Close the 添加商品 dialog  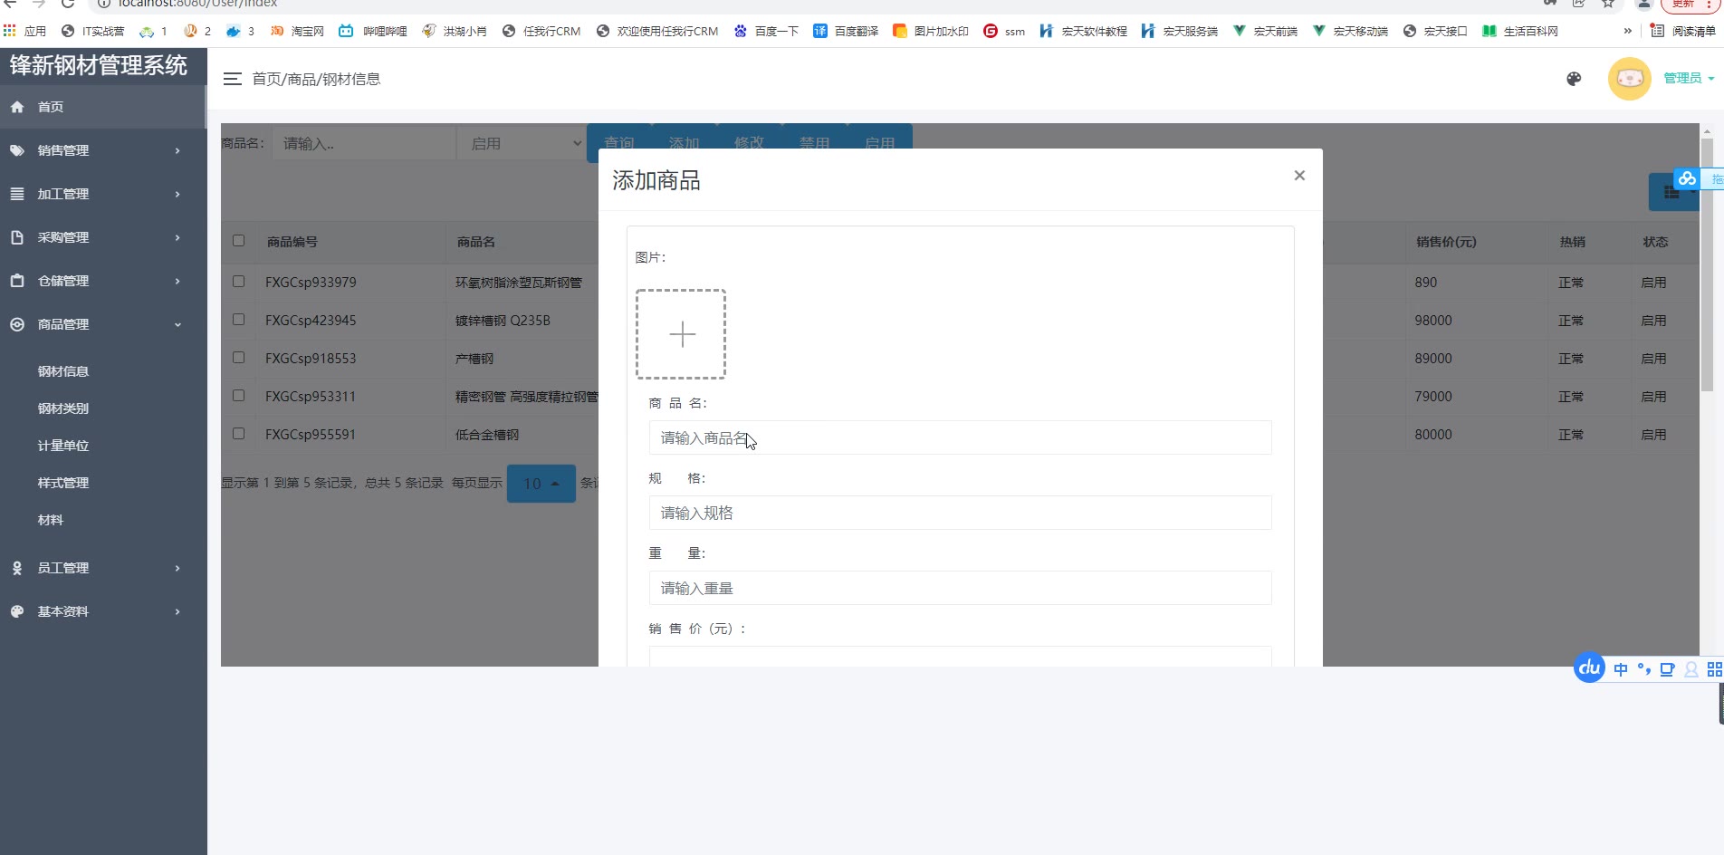(x=1299, y=175)
